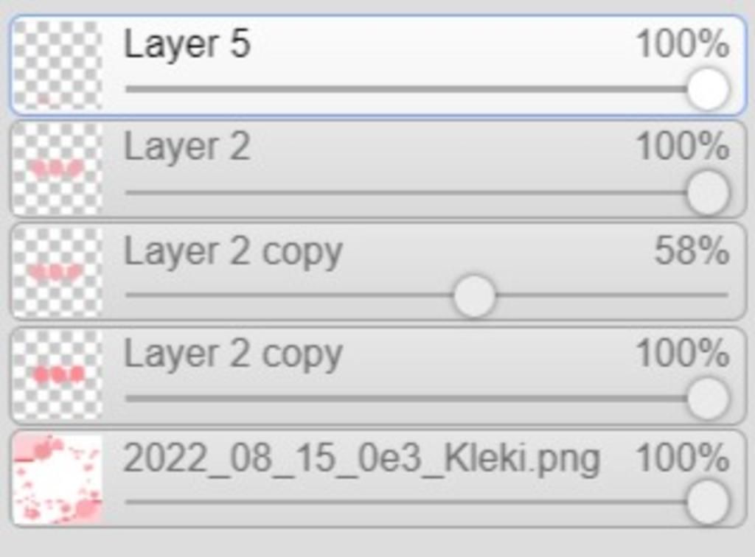
Task: Click the 58% opacity value
Action: [x=692, y=252]
